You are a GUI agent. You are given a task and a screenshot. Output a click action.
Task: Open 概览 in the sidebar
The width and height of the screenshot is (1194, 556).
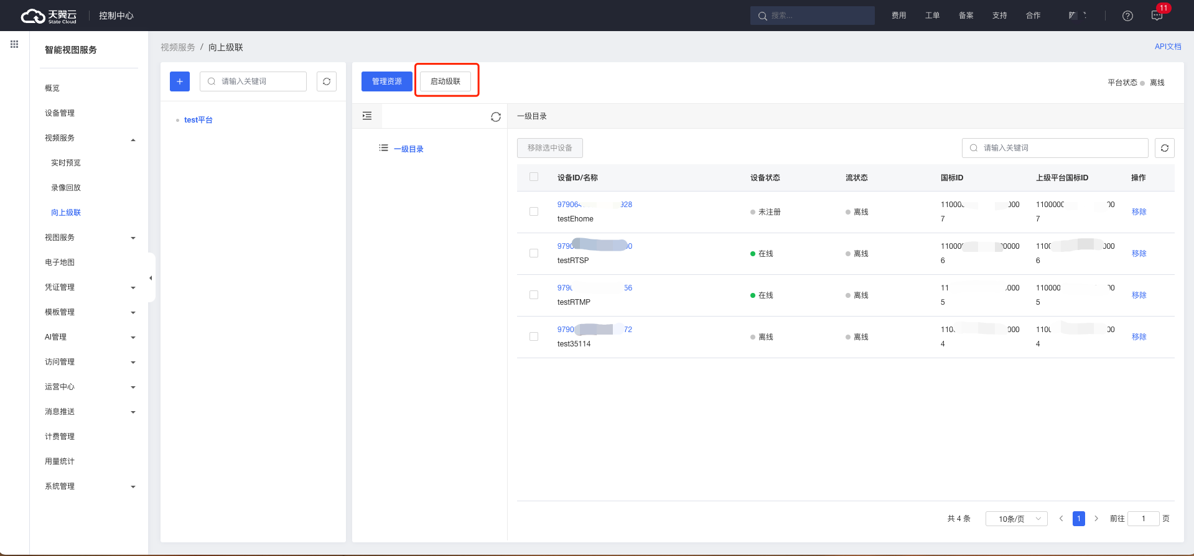click(x=52, y=88)
